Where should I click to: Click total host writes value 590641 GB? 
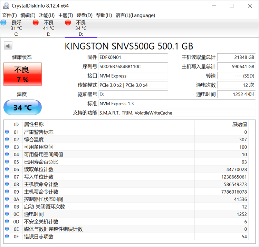[236, 67]
